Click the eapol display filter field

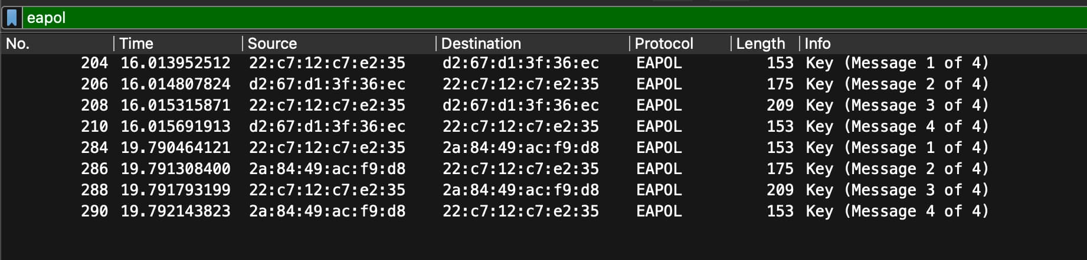(531, 18)
